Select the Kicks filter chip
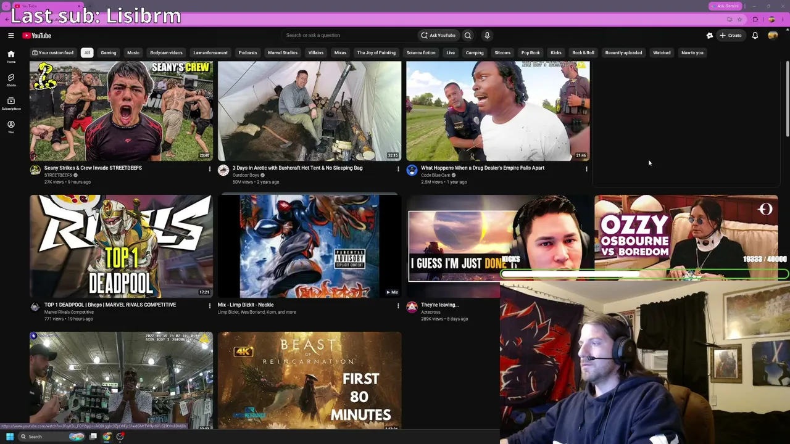The image size is (790, 444). 556,53
